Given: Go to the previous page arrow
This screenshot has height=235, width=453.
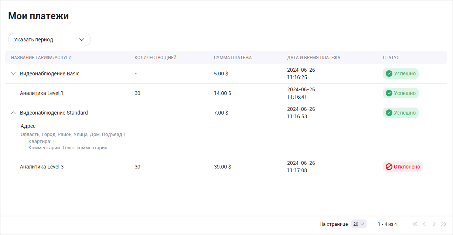Looking at the screenshot, I should 425,224.
